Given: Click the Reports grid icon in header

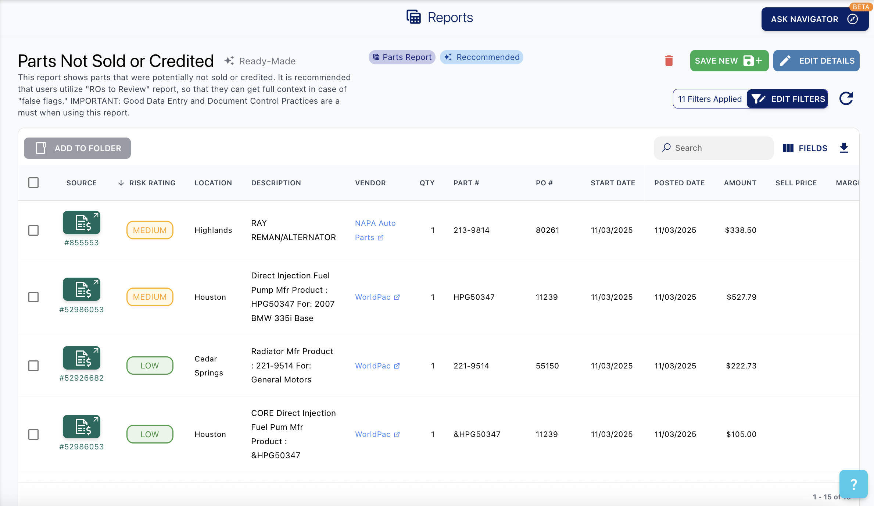Looking at the screenshot, I should pyautogui.click(x=413, y=17).
